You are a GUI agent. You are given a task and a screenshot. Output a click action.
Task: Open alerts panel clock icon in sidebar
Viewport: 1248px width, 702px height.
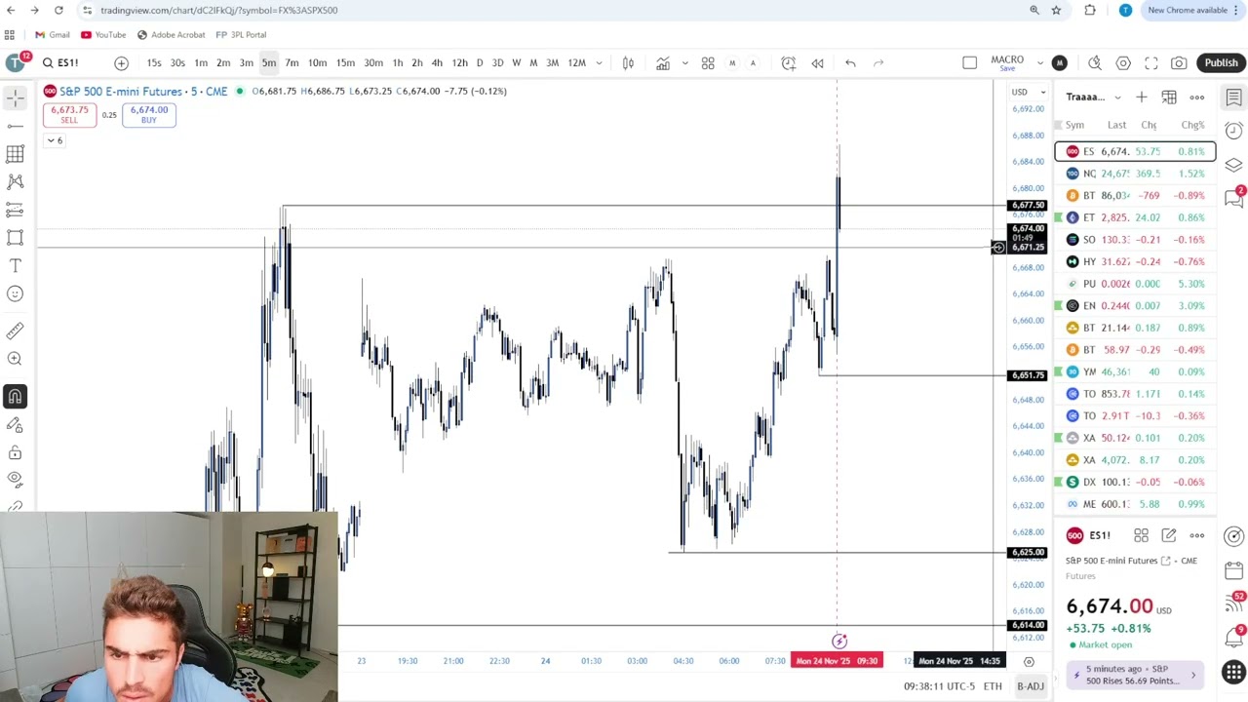(1233, 131)
